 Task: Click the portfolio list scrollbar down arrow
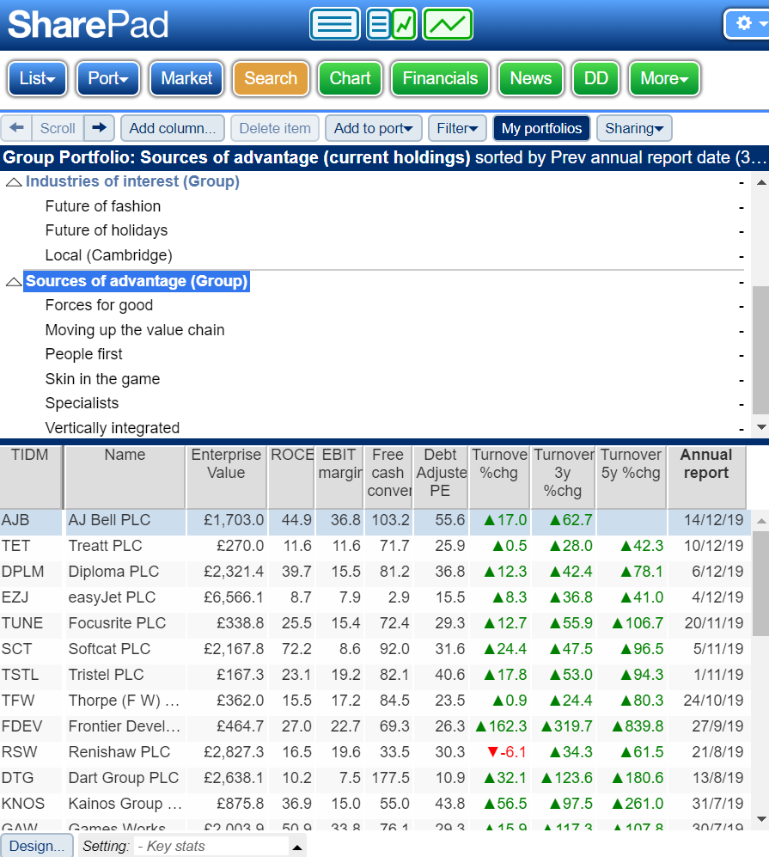coord(760,427)
